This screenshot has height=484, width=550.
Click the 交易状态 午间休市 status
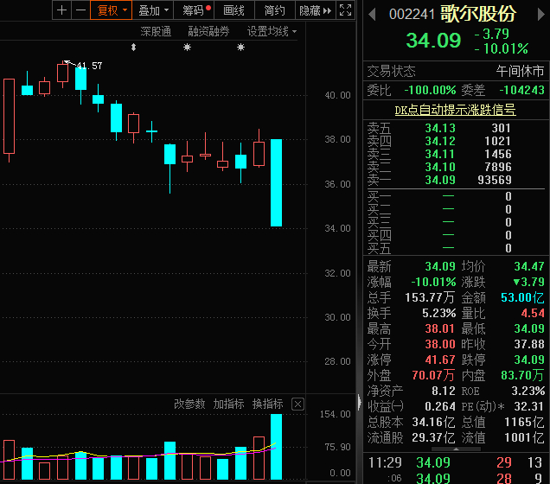click(x=520, y=72)
